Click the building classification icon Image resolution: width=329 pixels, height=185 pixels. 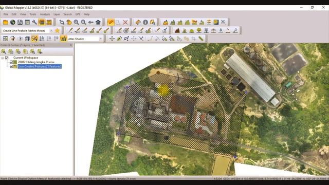[206, 31]
